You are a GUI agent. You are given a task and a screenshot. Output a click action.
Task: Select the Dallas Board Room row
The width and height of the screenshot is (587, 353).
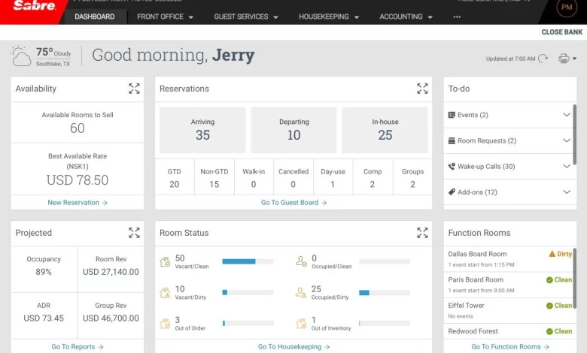coord(510,259)
